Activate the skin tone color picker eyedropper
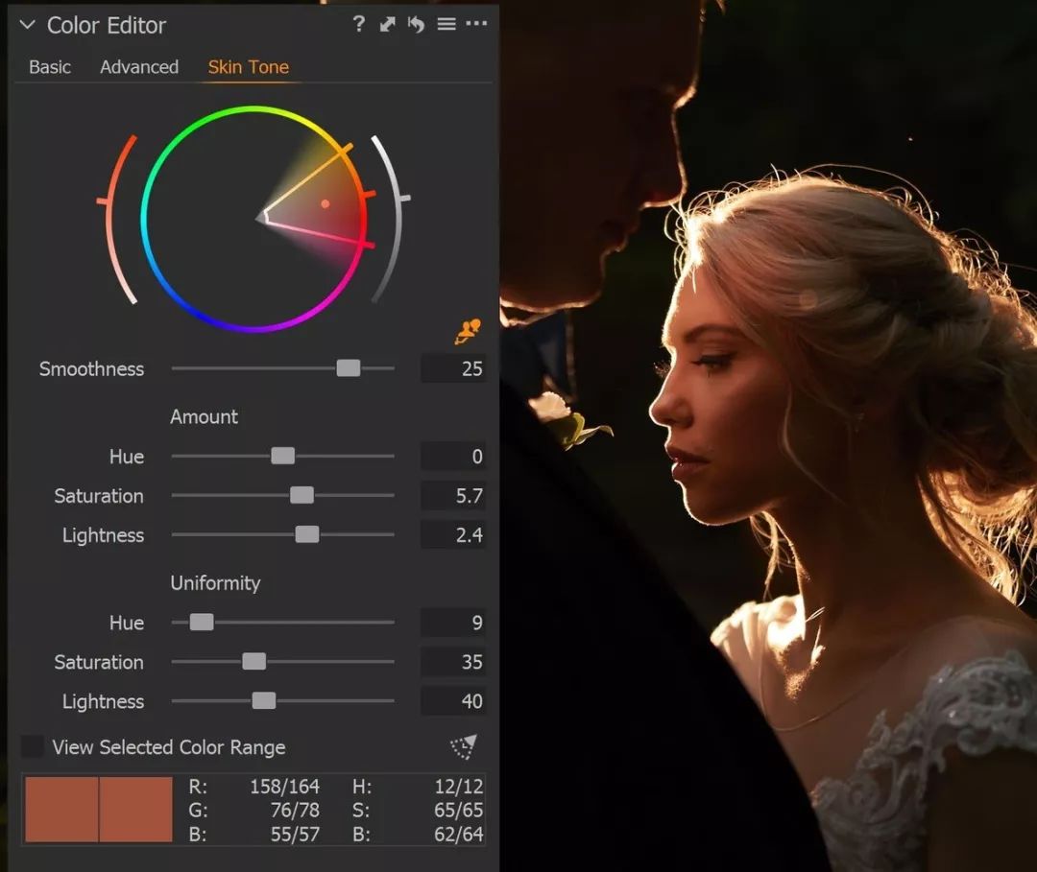Image resolution: width=1037 pixels, height=872 pixels. pyautogui.click(x=467, y=331)
